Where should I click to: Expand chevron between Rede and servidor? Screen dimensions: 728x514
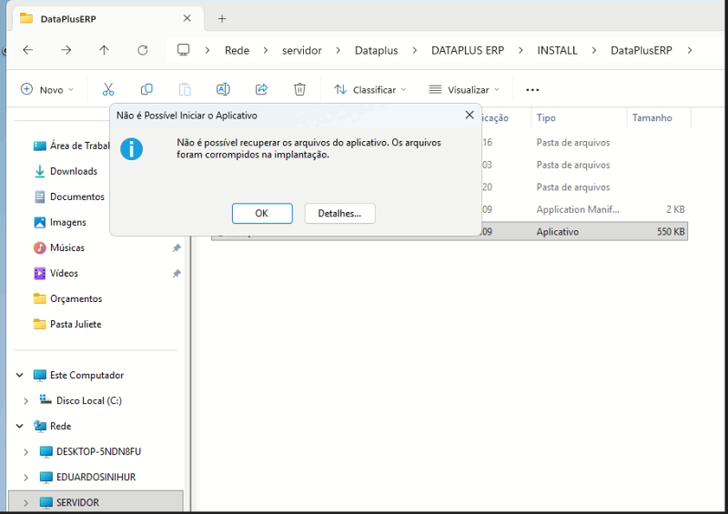click(266, 50)
